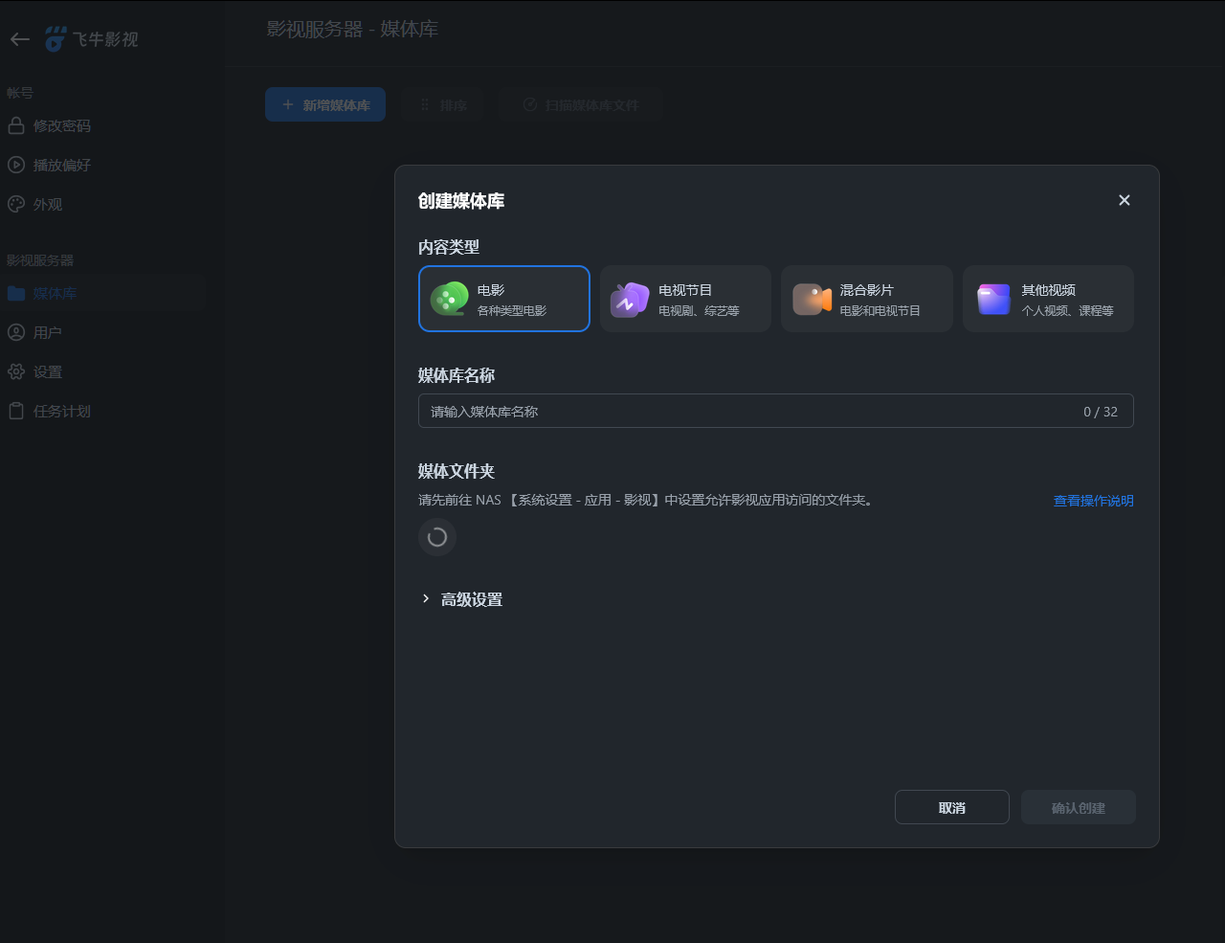Select the 电视节目 content type icon
1225x943 pixels.
tap(630, 299)
